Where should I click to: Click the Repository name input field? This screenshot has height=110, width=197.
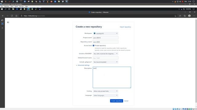point(105,42)
